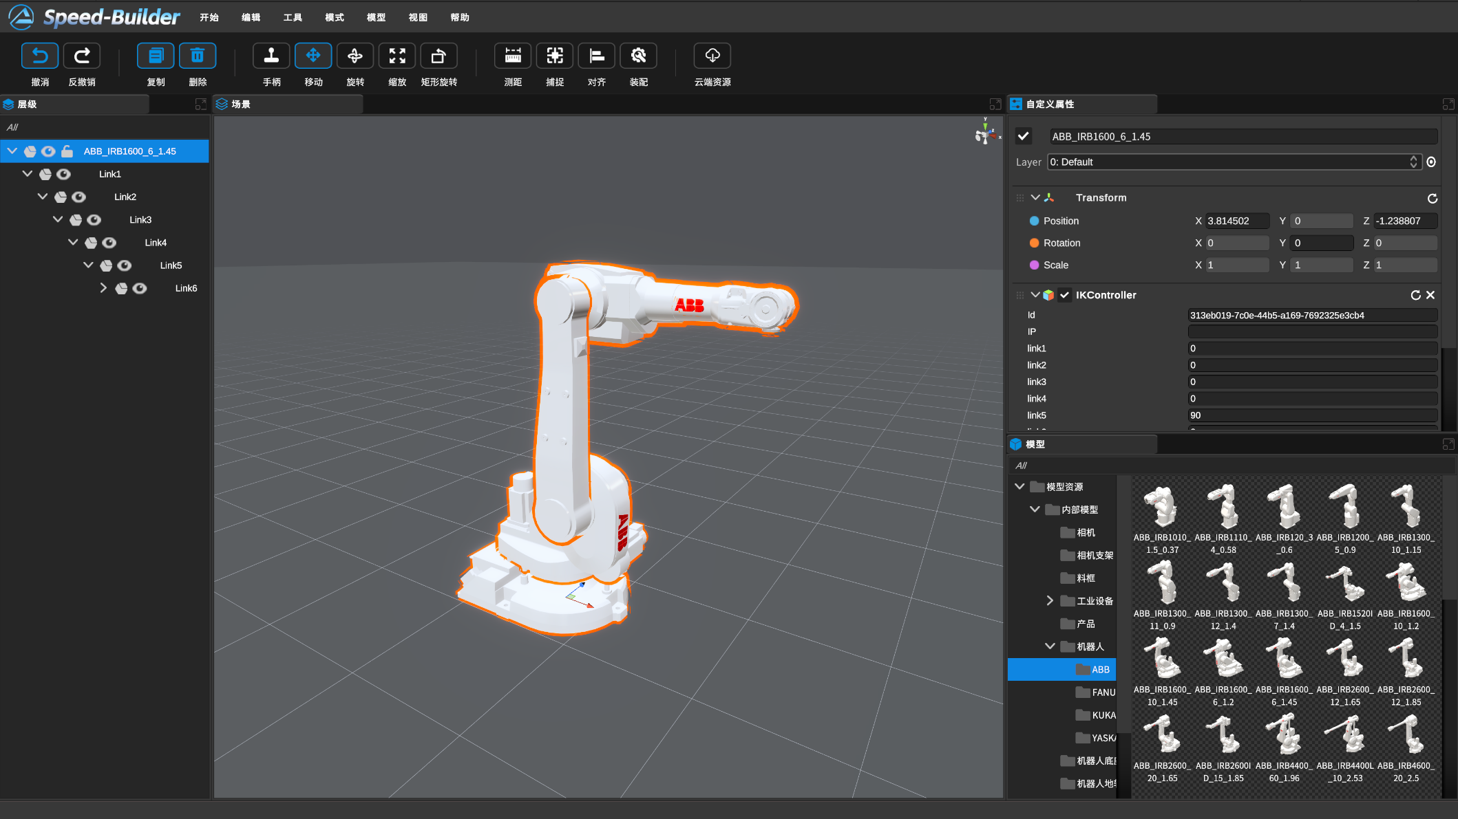Select the Link4 tree row
The height and width of the screenshot is (819, 1458).
tap(105, 243)
